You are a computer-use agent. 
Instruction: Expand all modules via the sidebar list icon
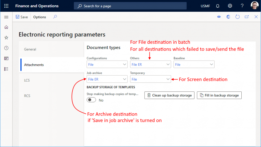click(6, 69)
